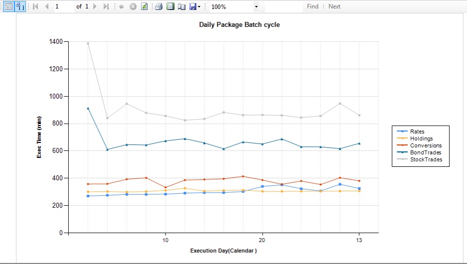This screenshot has height=264, width=467.
Task: Go to the previous page
Action: pos(47,6)
